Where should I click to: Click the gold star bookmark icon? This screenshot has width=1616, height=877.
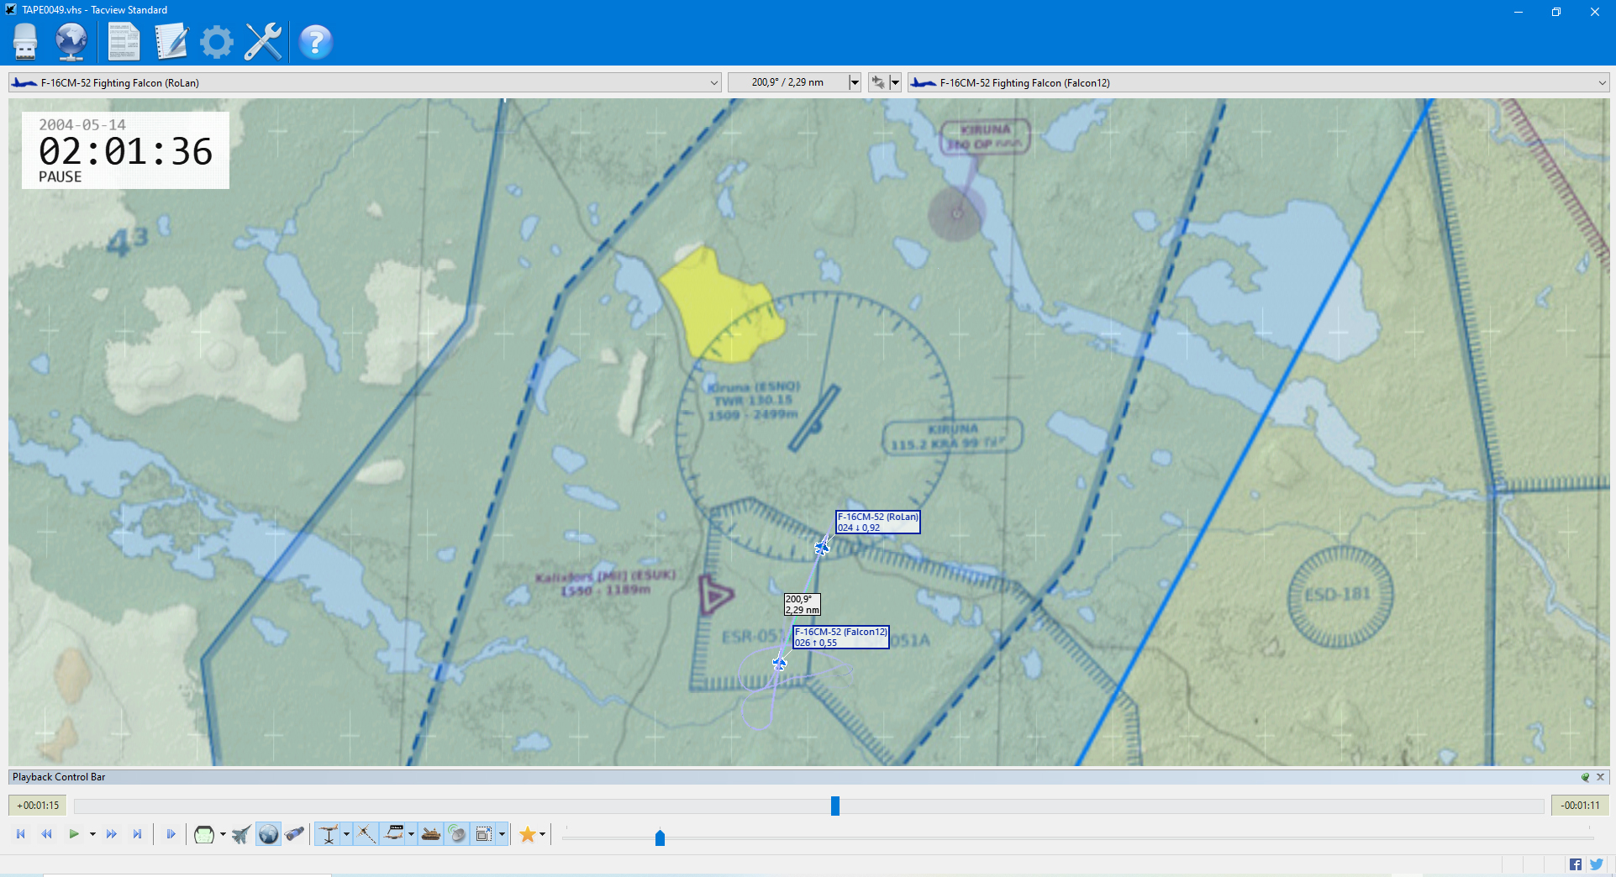pos(528,834)
